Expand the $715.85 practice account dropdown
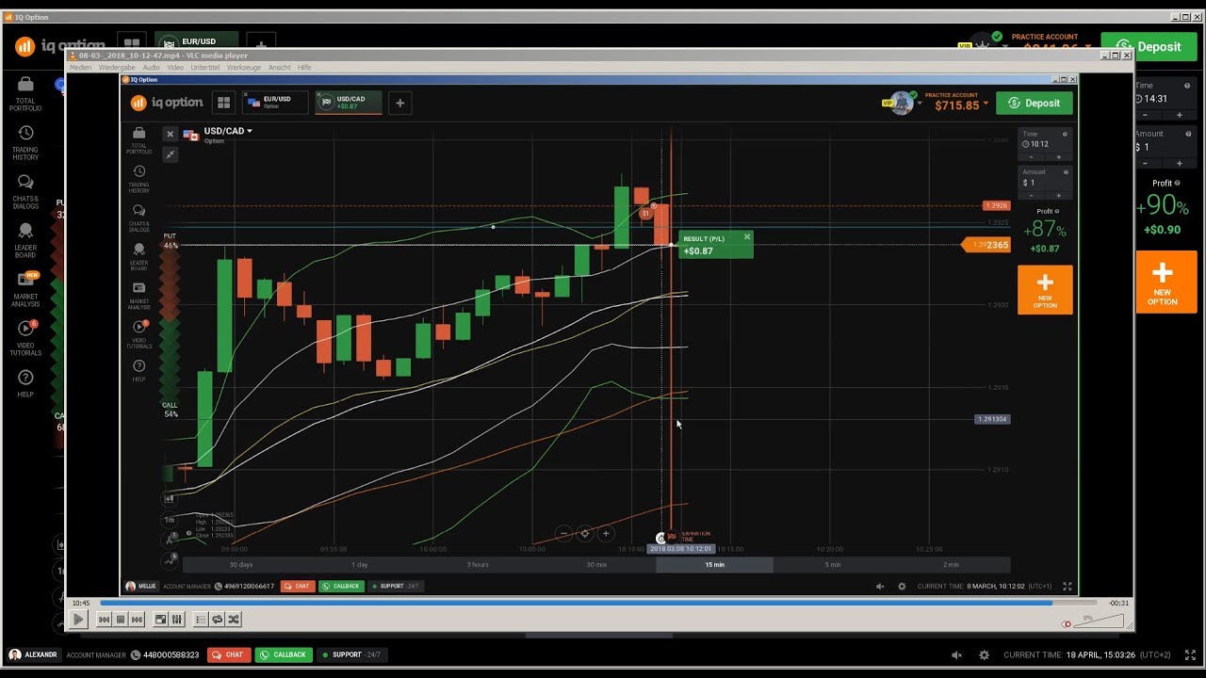Viewport: 1206px width, 678px height. (986, 104)
